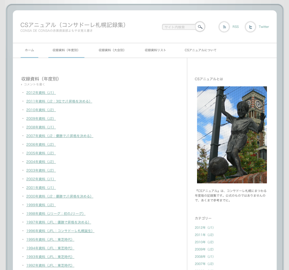The width and height of the screenshot is (289, 270).
Task: Click the RSS text label
Action: pyautogui.click(x=236, y=27)
